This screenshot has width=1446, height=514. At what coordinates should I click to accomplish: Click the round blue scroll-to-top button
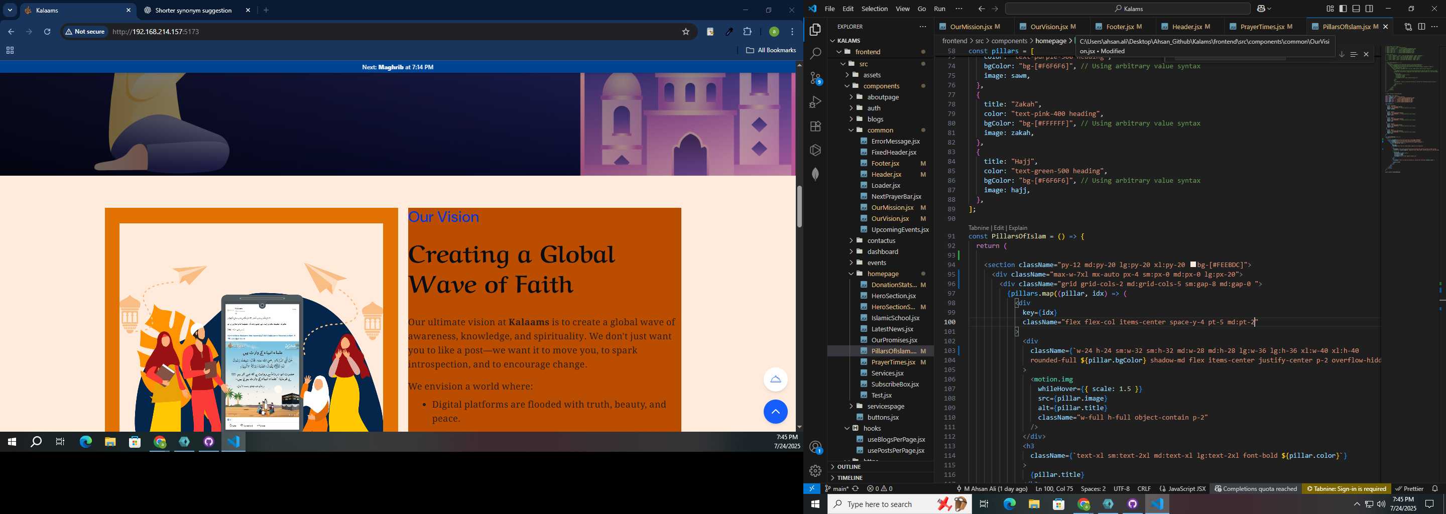pyautogui.click(x=775, y=411)
